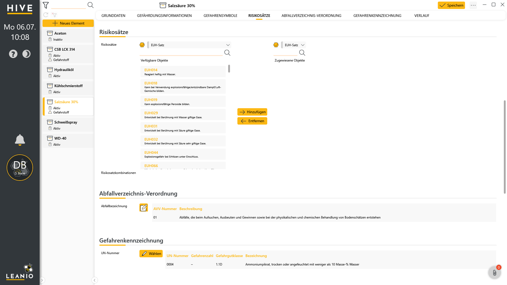Clear the applied filter icon
The width and height of the screenshot is (507, 285).
pos(54,15)
